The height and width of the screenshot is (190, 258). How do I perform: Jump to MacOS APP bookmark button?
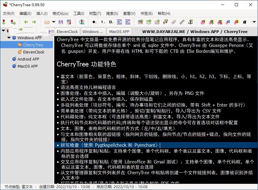coord(119,32)
